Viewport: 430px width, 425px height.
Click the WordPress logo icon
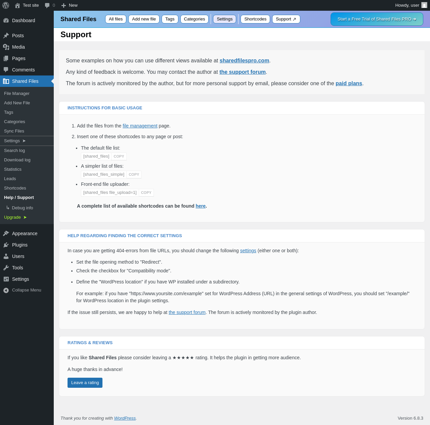point(6,5)
